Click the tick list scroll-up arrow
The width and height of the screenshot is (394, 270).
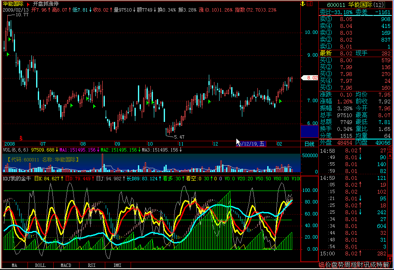(390, 156)
